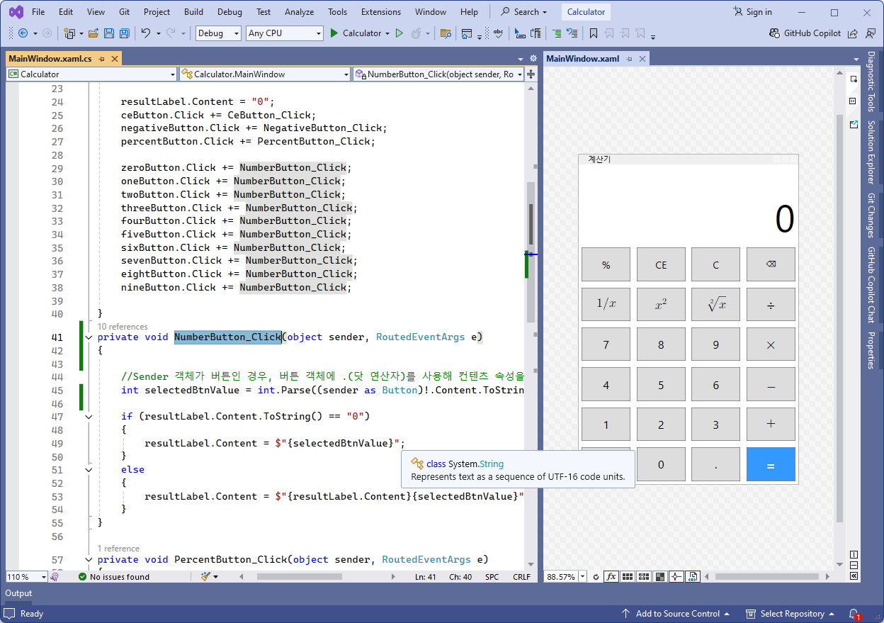Open the Calculator.MainWindow type dropdown
This screenshot has width=884, height=623.
tap(265, 74)
